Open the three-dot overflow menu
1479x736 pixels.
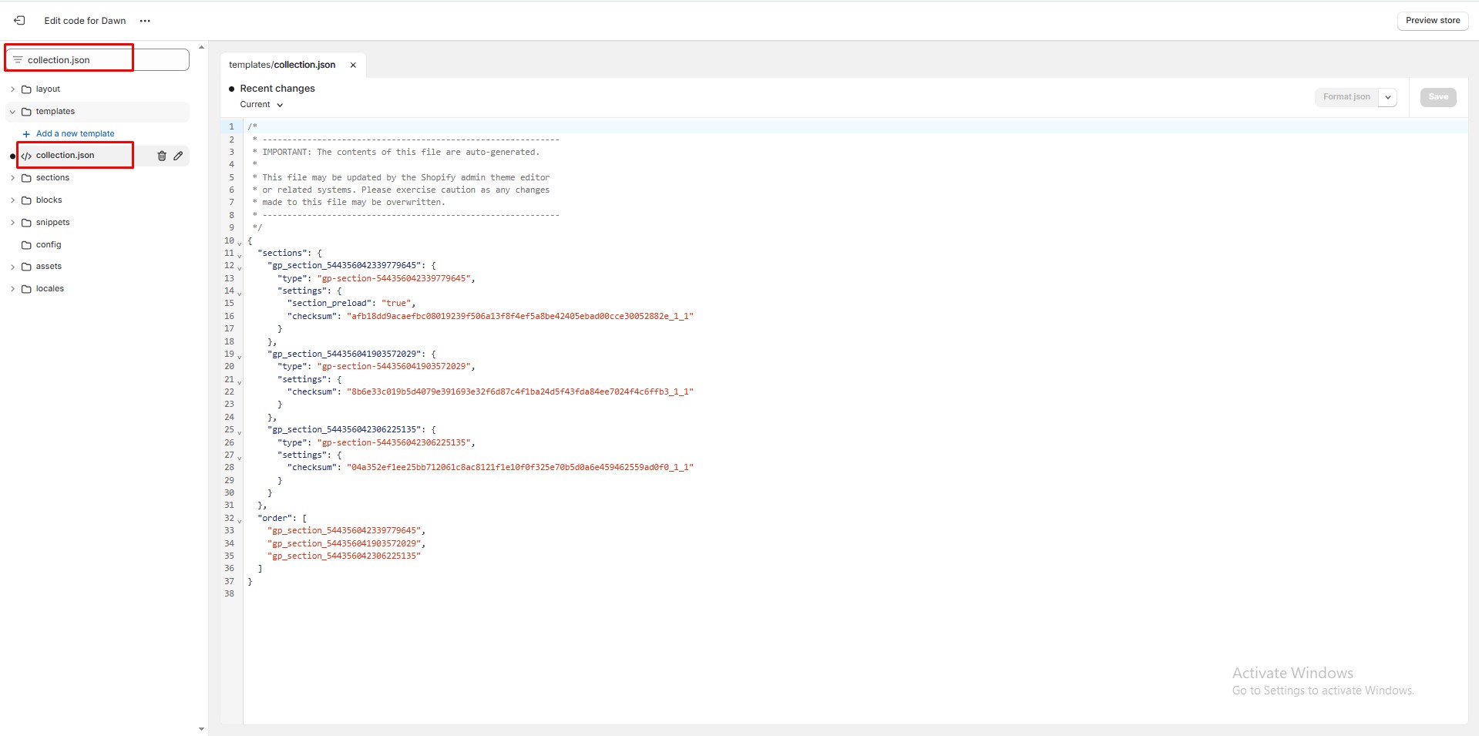click(x=145, y=21)
